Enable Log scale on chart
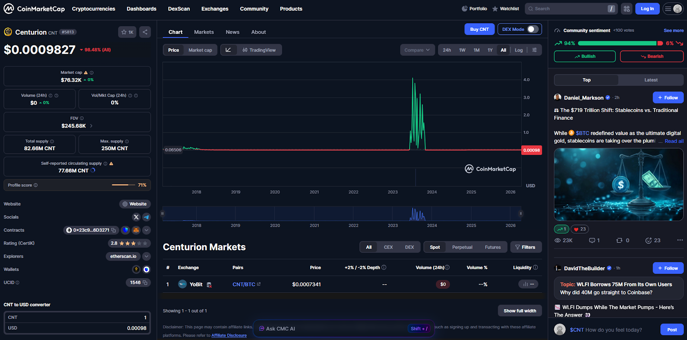This screenshot has width=687, height=340. 519,50
